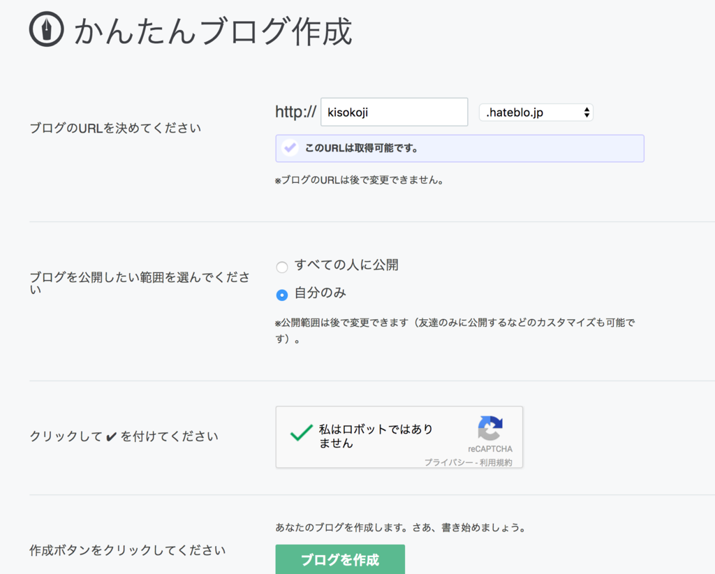Click the ※ブログのURLは後で変更できません note
The width and height of the screenshot is (715, 574).
click(x=360, y=180)
